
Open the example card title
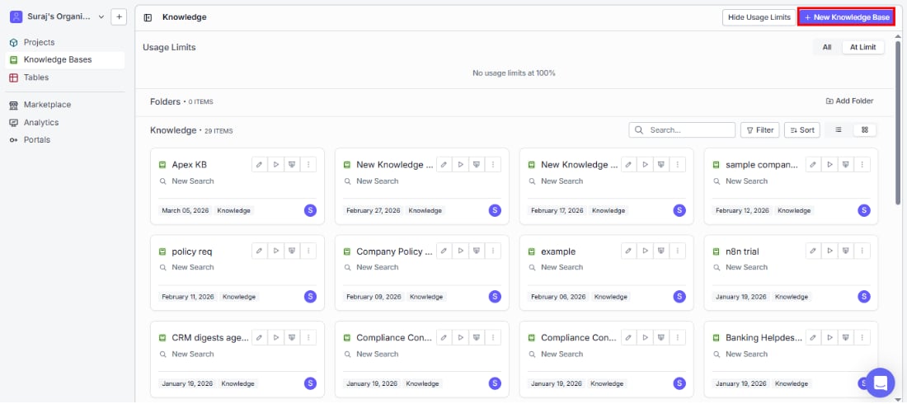point(558,251)
